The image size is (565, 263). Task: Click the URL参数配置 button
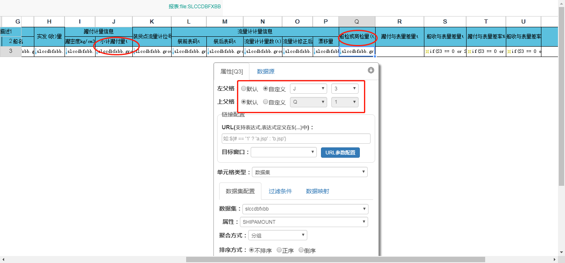click(340, 152)
